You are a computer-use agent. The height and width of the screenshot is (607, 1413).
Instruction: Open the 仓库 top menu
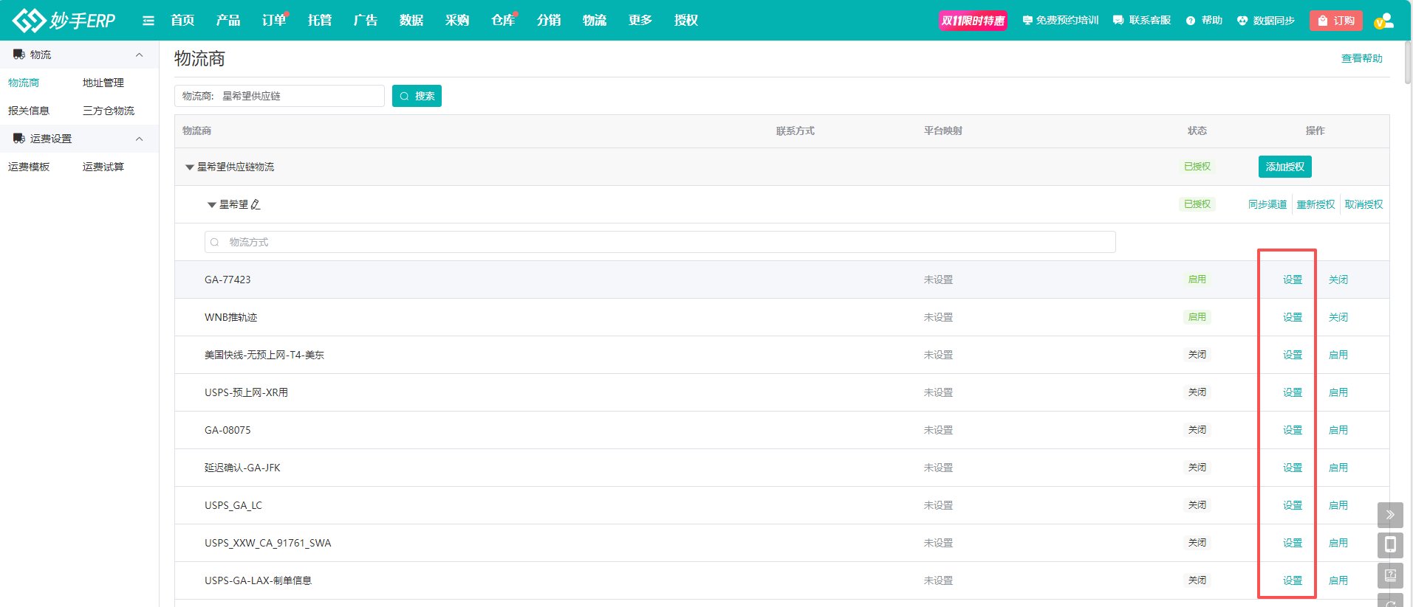coord(502,21)
